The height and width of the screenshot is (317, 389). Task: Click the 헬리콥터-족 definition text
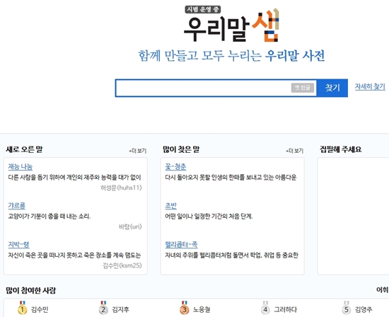(232, 255)
